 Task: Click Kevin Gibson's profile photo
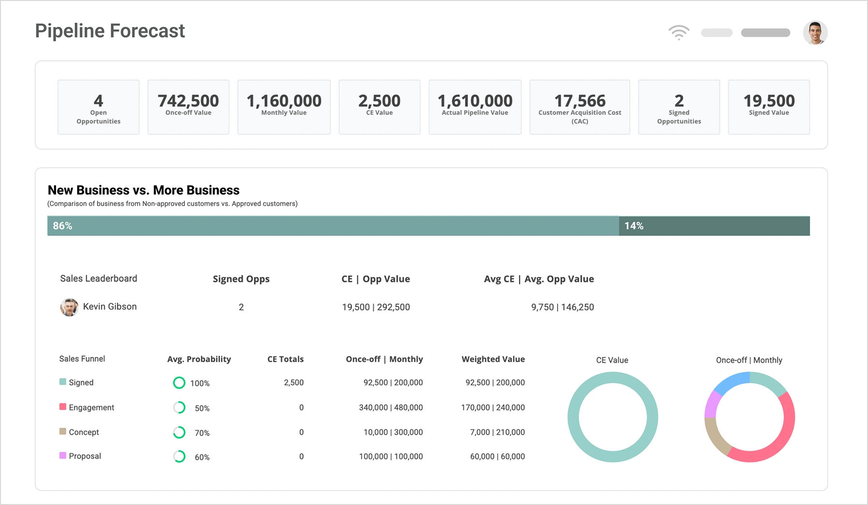tap(69, 307)
